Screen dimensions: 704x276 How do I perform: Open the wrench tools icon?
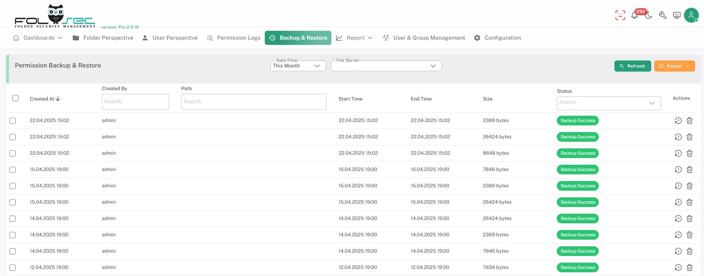tap(662, 15)
